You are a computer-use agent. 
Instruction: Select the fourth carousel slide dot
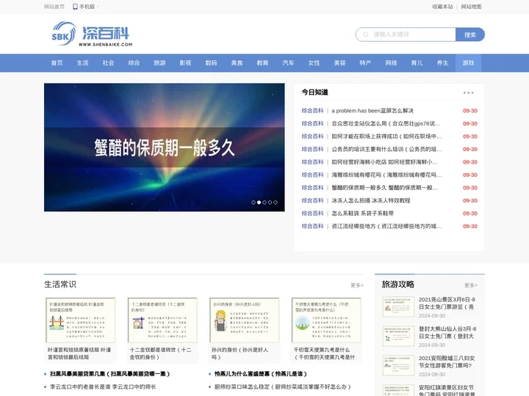pyautogui.click(x=270, y=202)
